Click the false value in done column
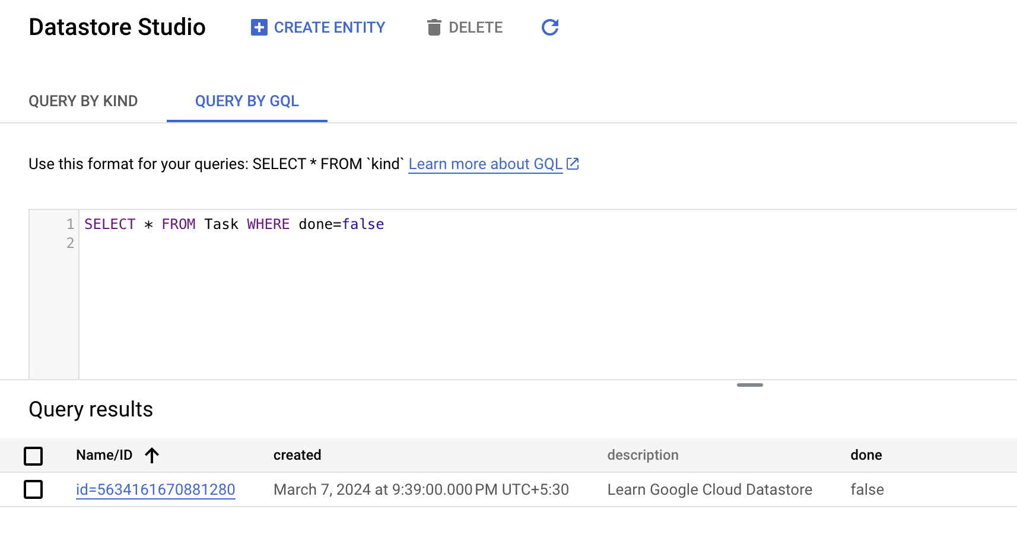Viewport: 1017px width, 560px height. pos(867,489)
